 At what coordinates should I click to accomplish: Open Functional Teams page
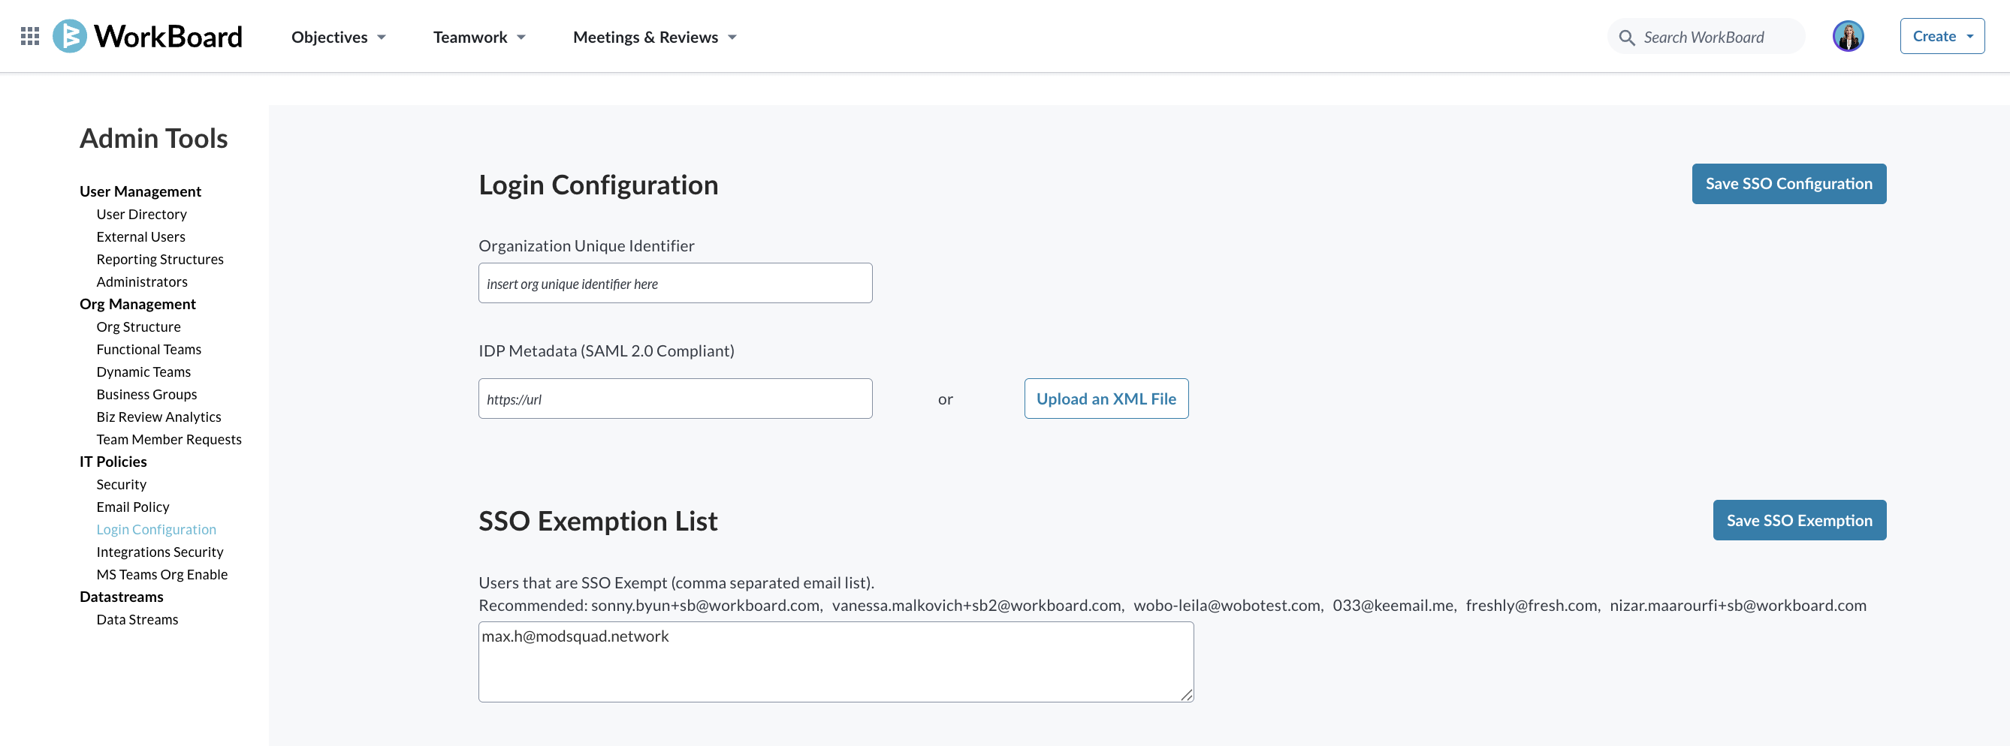[x=148, y=349]
